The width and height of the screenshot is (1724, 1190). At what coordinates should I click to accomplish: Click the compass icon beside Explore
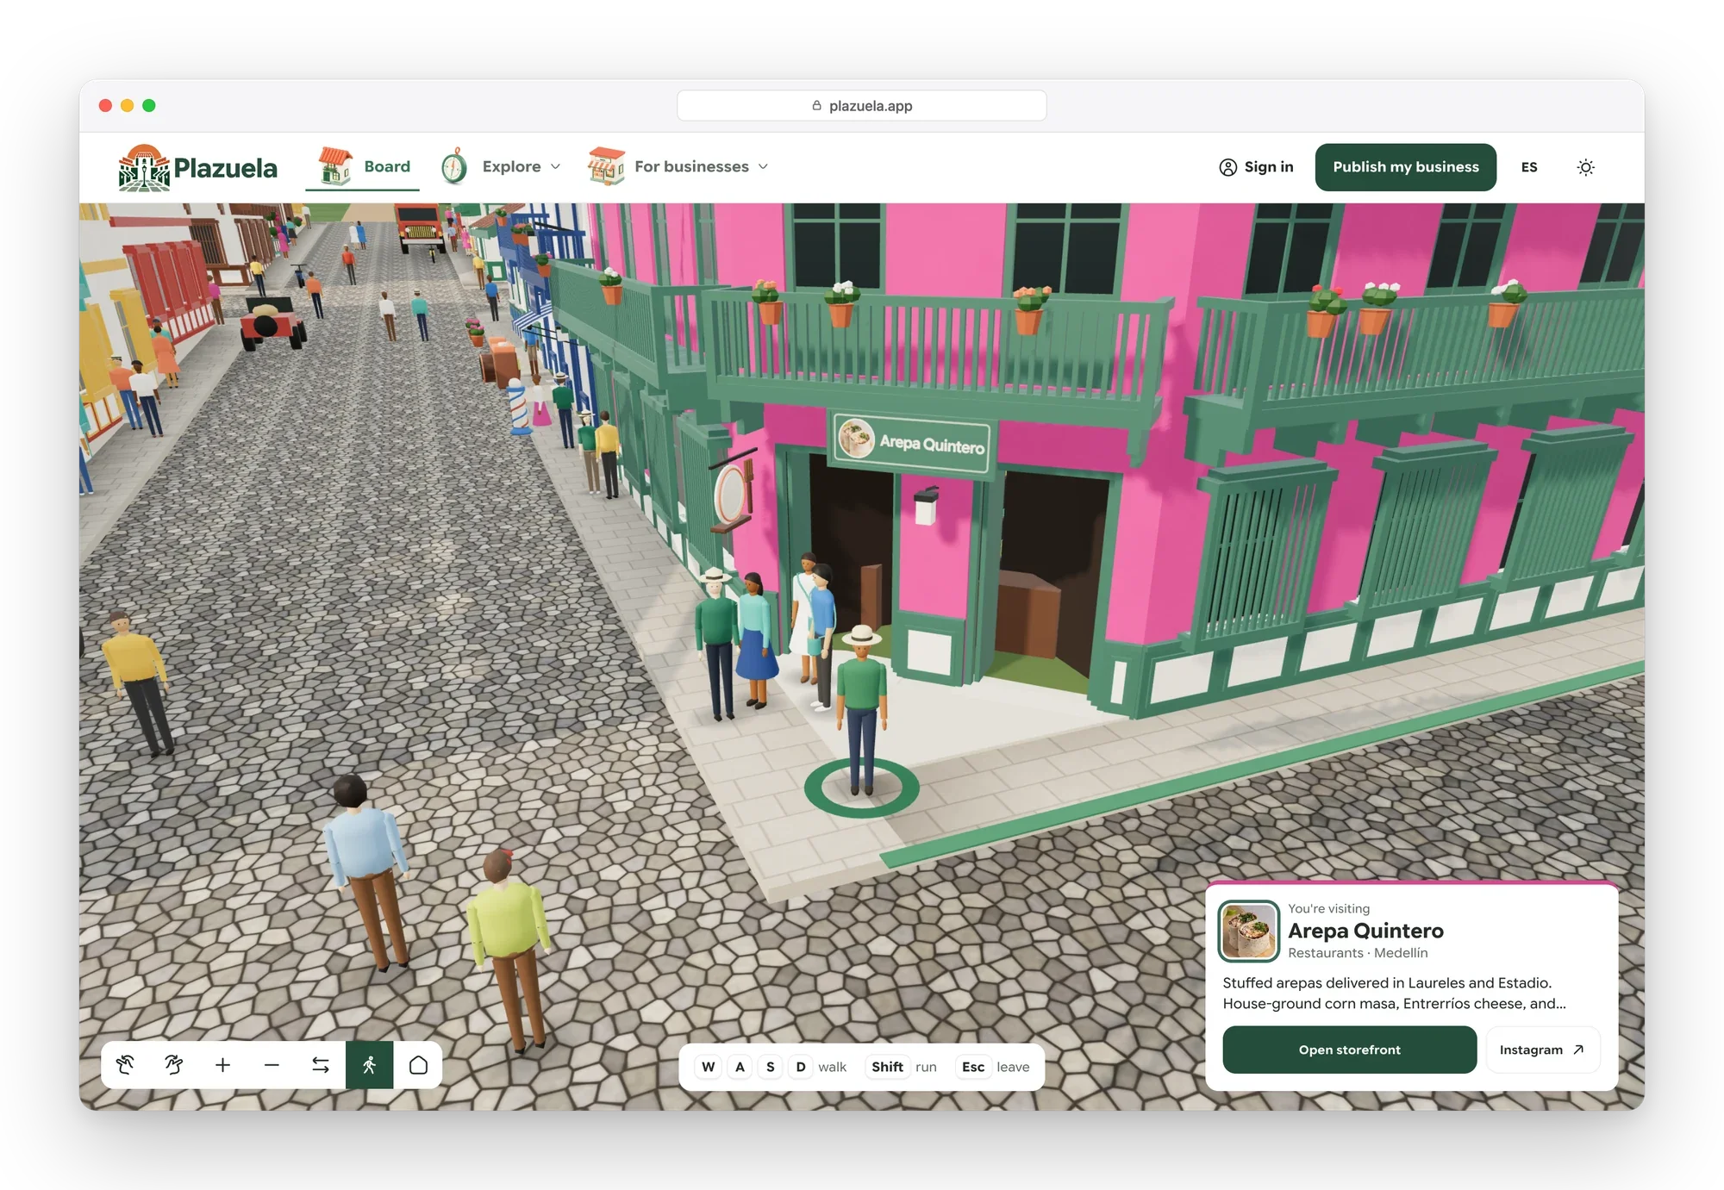(454, 166)
